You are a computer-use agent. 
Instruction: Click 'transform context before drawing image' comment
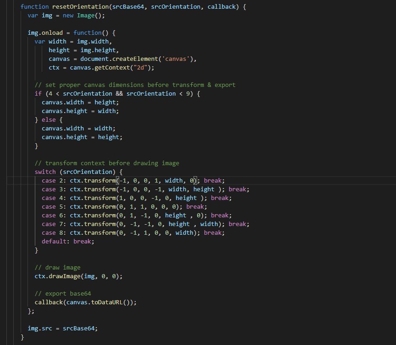coord(107,163)
